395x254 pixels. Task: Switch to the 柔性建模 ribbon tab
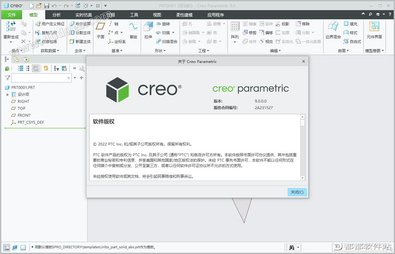click(x=184, y=15)
